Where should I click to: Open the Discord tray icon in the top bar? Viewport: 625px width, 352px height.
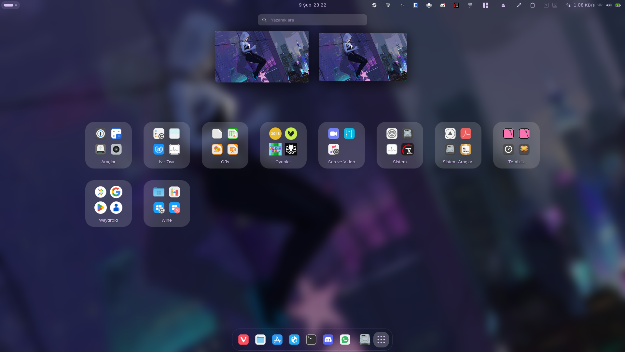443,5
